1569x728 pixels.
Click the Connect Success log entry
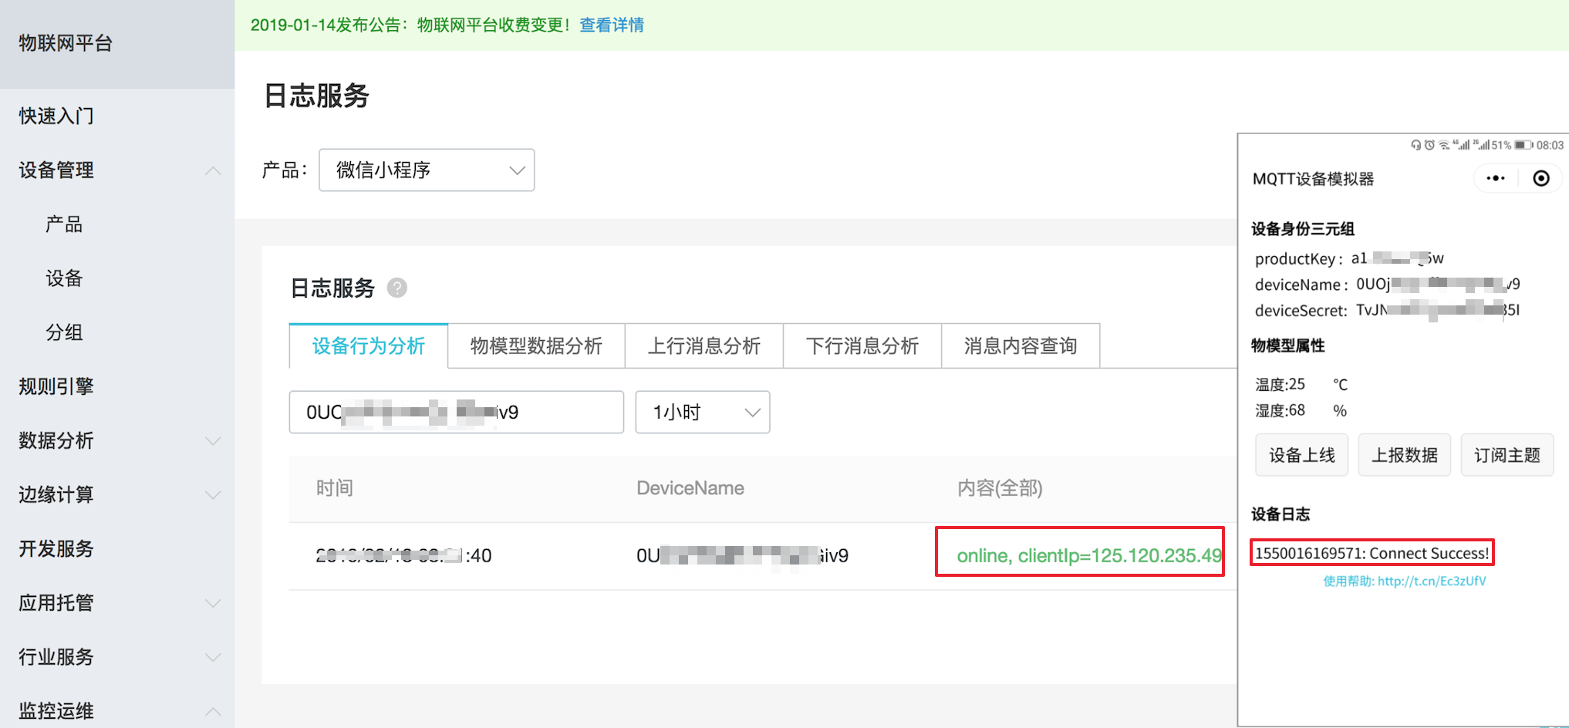pyautogui.click(x=1372, y=553)
